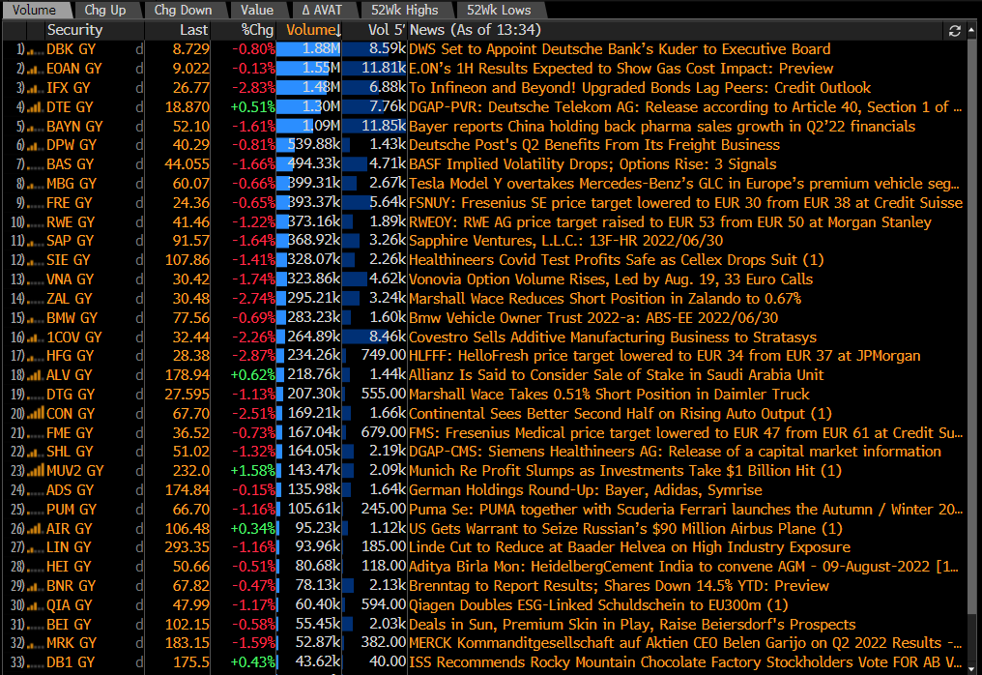Select security SAP GY

(71, 241)
